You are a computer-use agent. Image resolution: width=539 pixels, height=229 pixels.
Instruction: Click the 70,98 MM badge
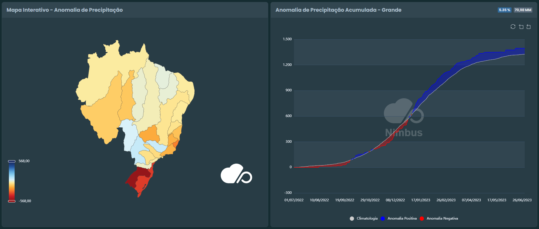pos(523,10)
